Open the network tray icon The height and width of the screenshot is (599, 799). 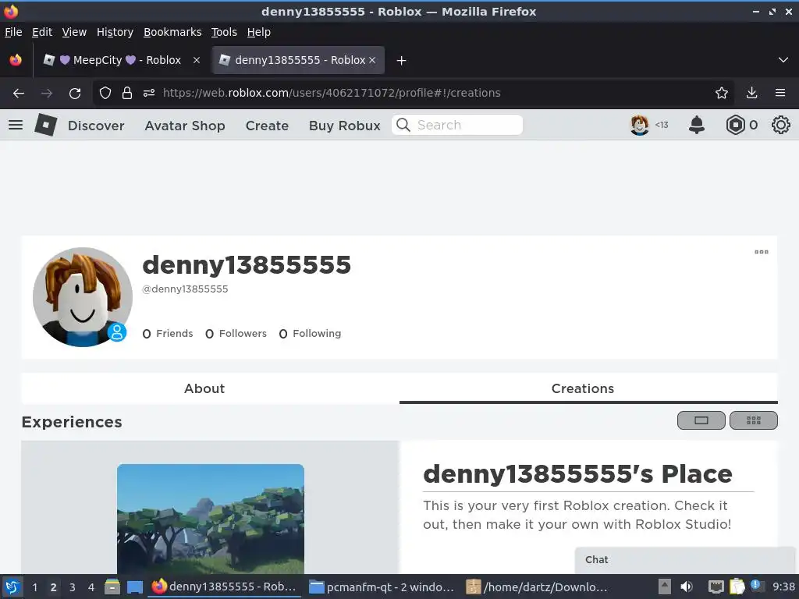pyautogui.click(x=716, y=587)
